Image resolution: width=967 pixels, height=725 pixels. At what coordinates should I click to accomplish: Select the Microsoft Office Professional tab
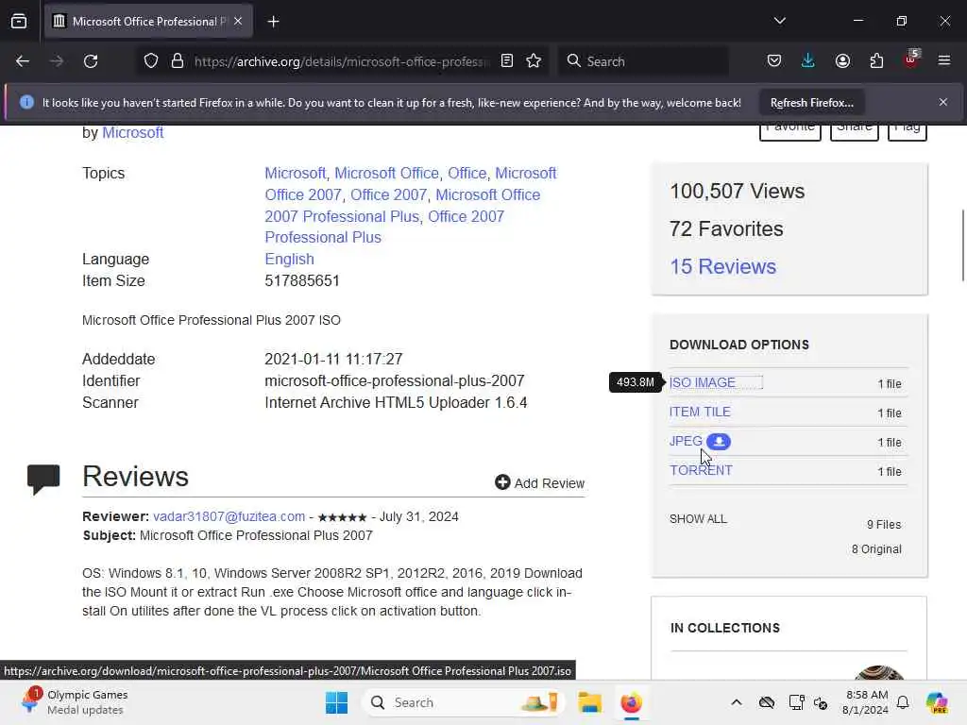(148, 22)
